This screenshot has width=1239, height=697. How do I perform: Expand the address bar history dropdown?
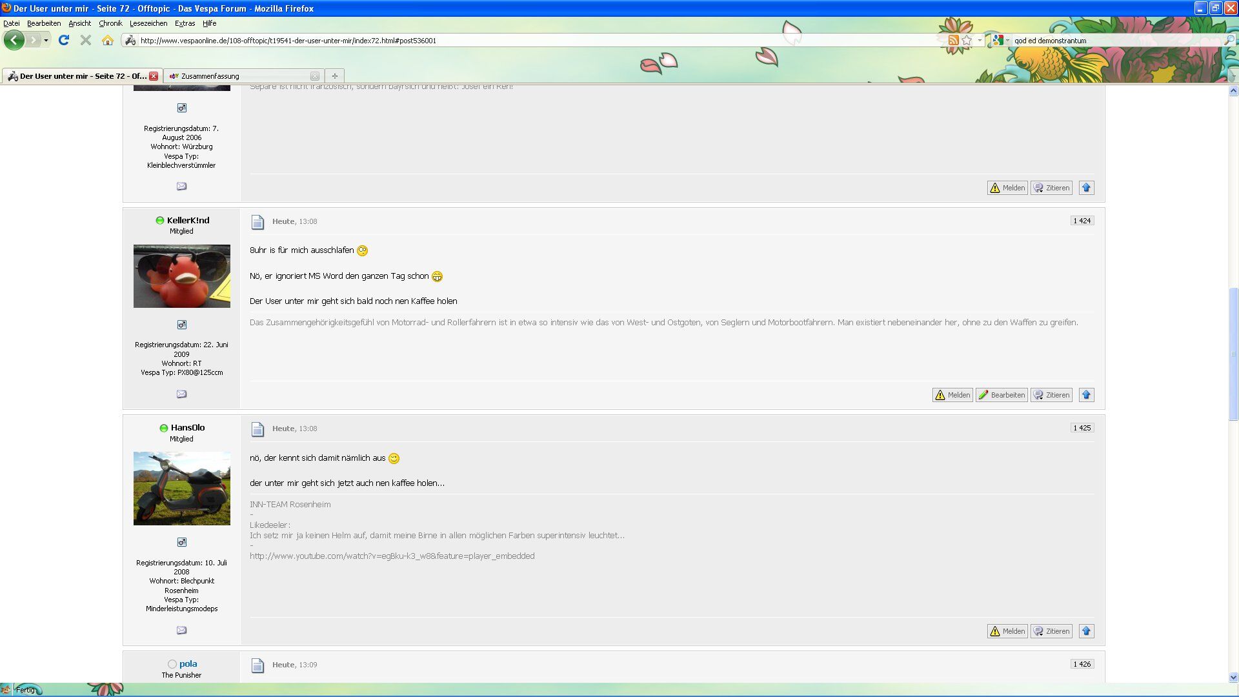click(980, 40)
